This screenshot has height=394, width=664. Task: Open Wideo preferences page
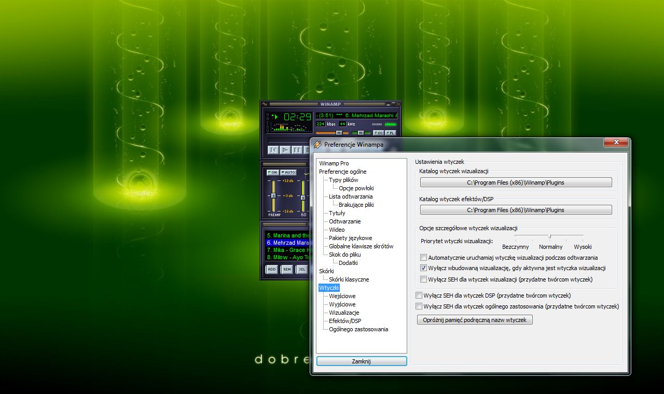coord(337,230)
